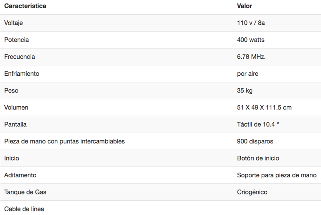Select the Frecuencia row label
321x215 pixels.
coord(19,57)
